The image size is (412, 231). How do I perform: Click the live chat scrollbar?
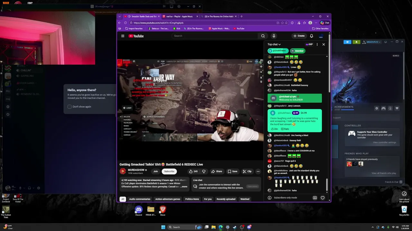[x=327, y=184]
